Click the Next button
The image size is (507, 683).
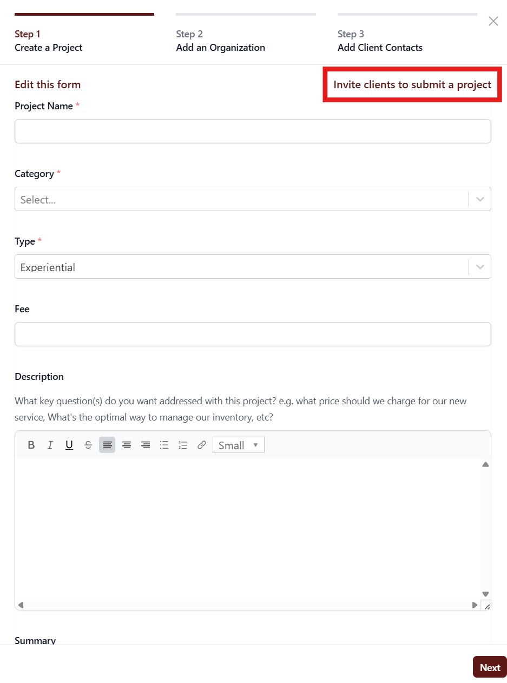tap(490, 667)
